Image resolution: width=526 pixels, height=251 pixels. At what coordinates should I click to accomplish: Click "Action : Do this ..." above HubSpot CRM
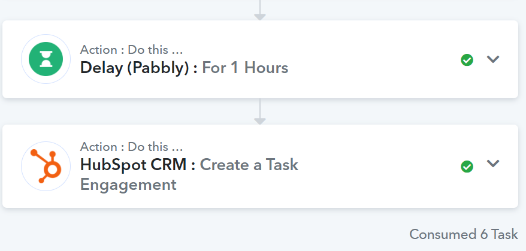click(x=131, y=147)
